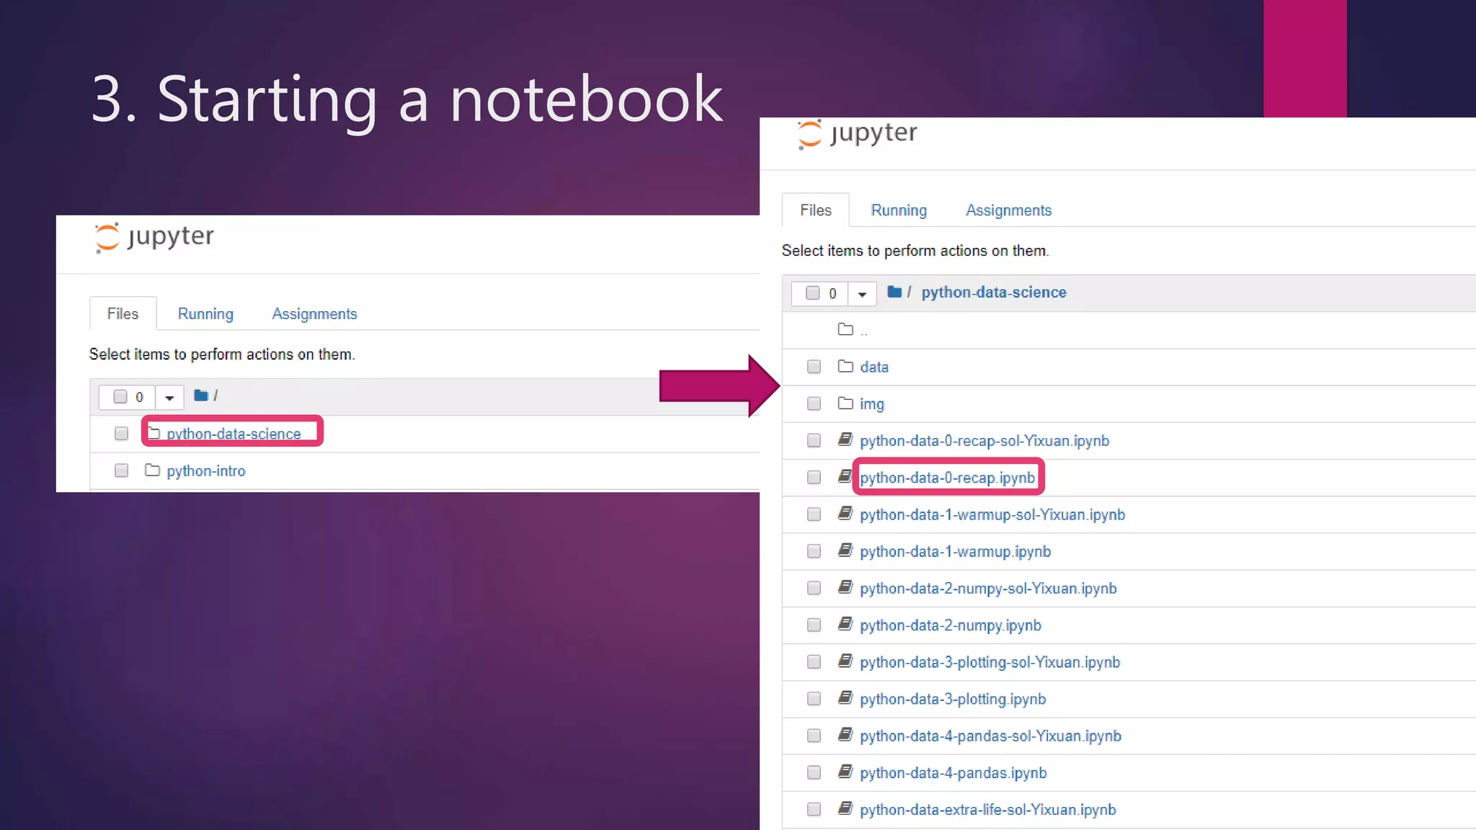Open python-data-1-warmup-sol-Yixuan.ipynb notebook

pyautogui.click(x=992, y=514)
